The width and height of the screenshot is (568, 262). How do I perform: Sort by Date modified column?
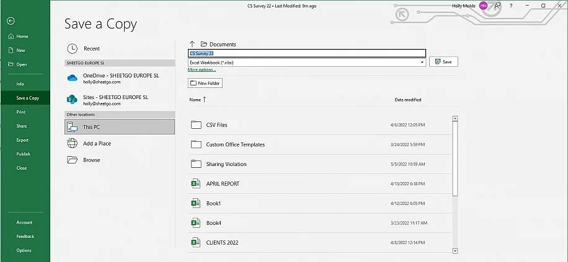[408, 100]
